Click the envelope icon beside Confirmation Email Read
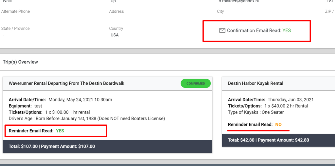Viewport: 335px width, 166px height. coord(222,30)
